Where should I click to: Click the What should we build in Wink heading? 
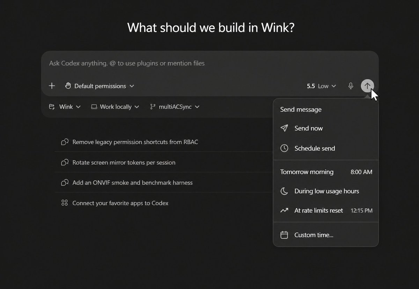pyautogui.click(x=211, y=27)
